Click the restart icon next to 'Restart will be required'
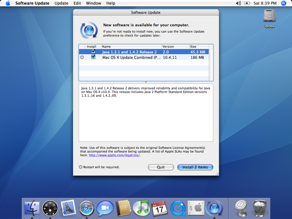The height and width of the screenshot is (219, 292). [81, 167]
